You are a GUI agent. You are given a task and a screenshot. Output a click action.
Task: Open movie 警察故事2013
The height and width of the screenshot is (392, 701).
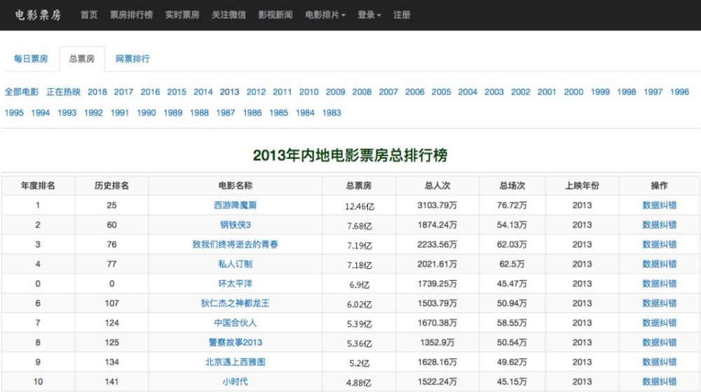(235, 342)
